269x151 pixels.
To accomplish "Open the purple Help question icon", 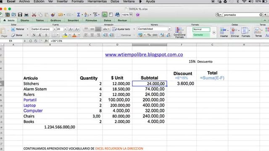I will tap(137, 15).
